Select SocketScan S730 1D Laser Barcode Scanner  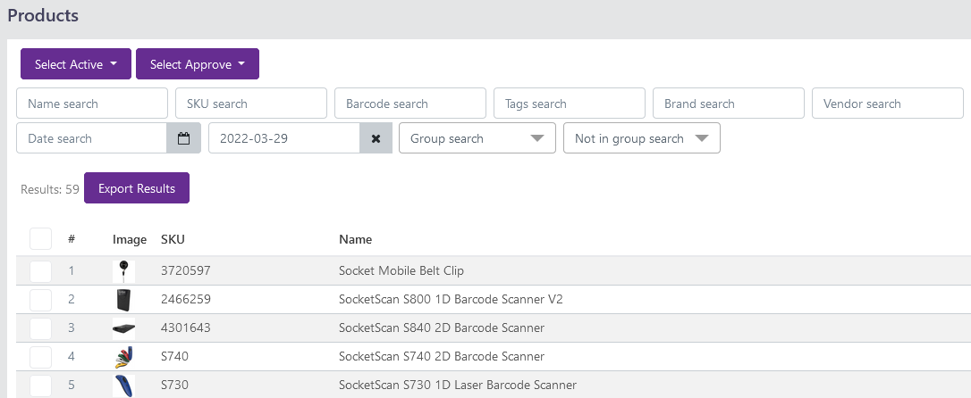point(458,385)
